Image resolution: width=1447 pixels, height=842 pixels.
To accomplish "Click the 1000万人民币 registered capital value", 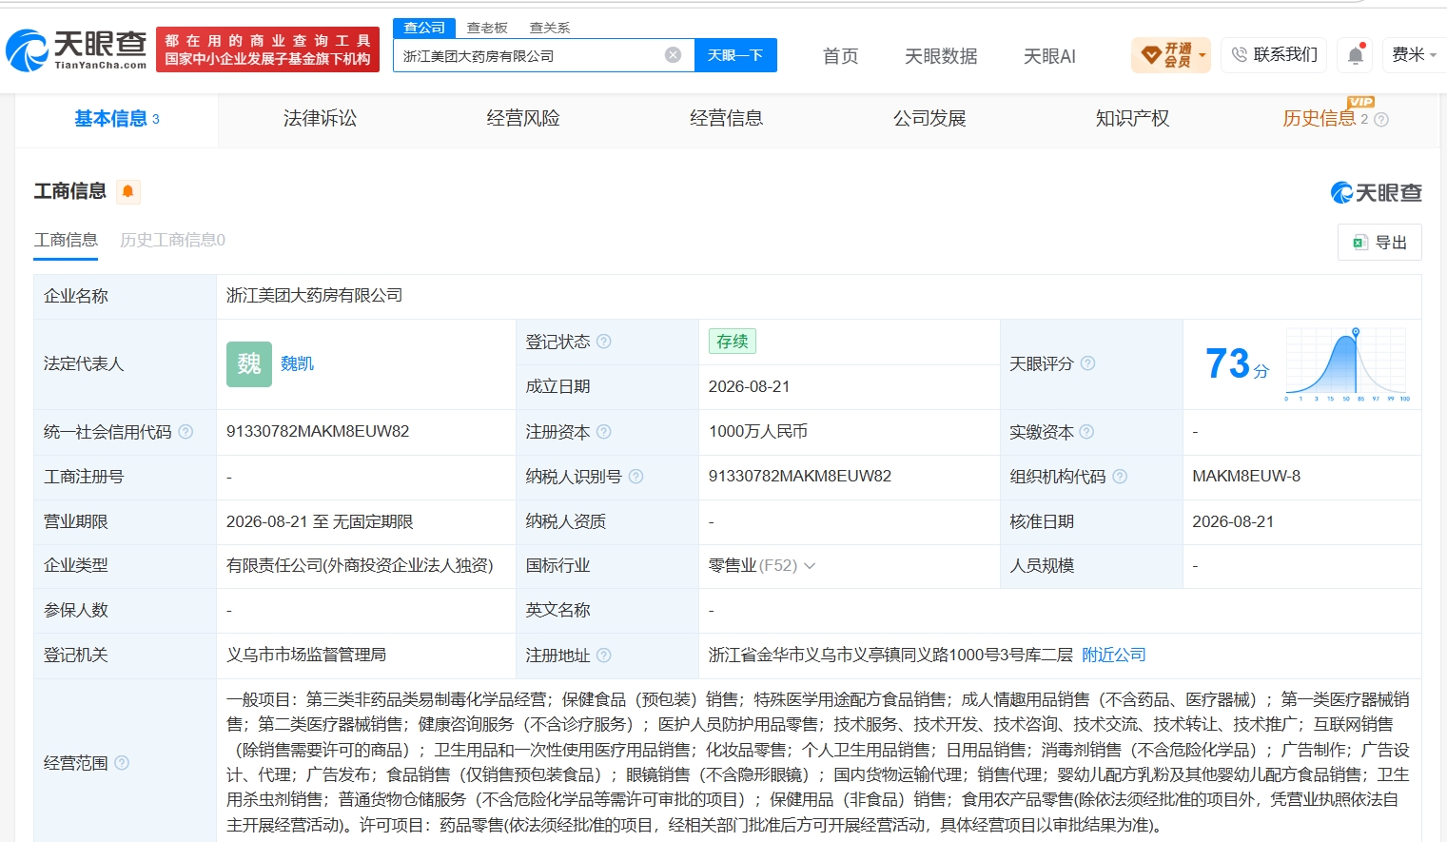I will 758,432.
